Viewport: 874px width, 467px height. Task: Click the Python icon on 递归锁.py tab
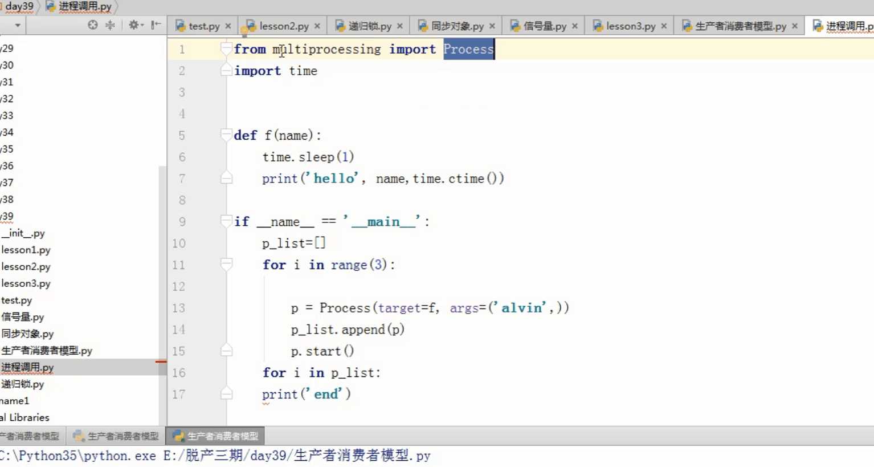coord(340,26)
